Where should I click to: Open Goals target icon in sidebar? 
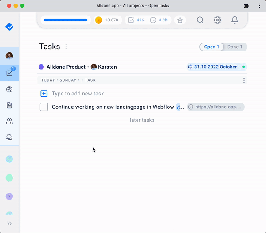[9, 89]
